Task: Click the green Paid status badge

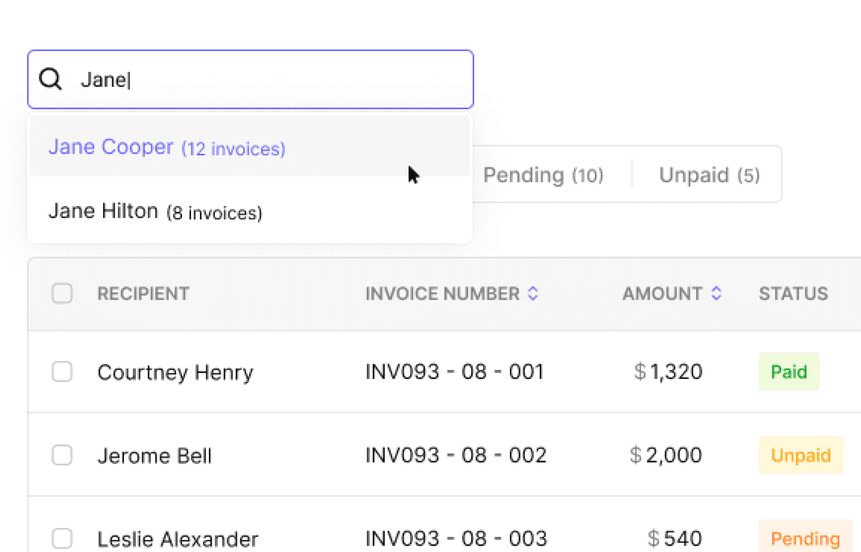Action: pos(789,372)
